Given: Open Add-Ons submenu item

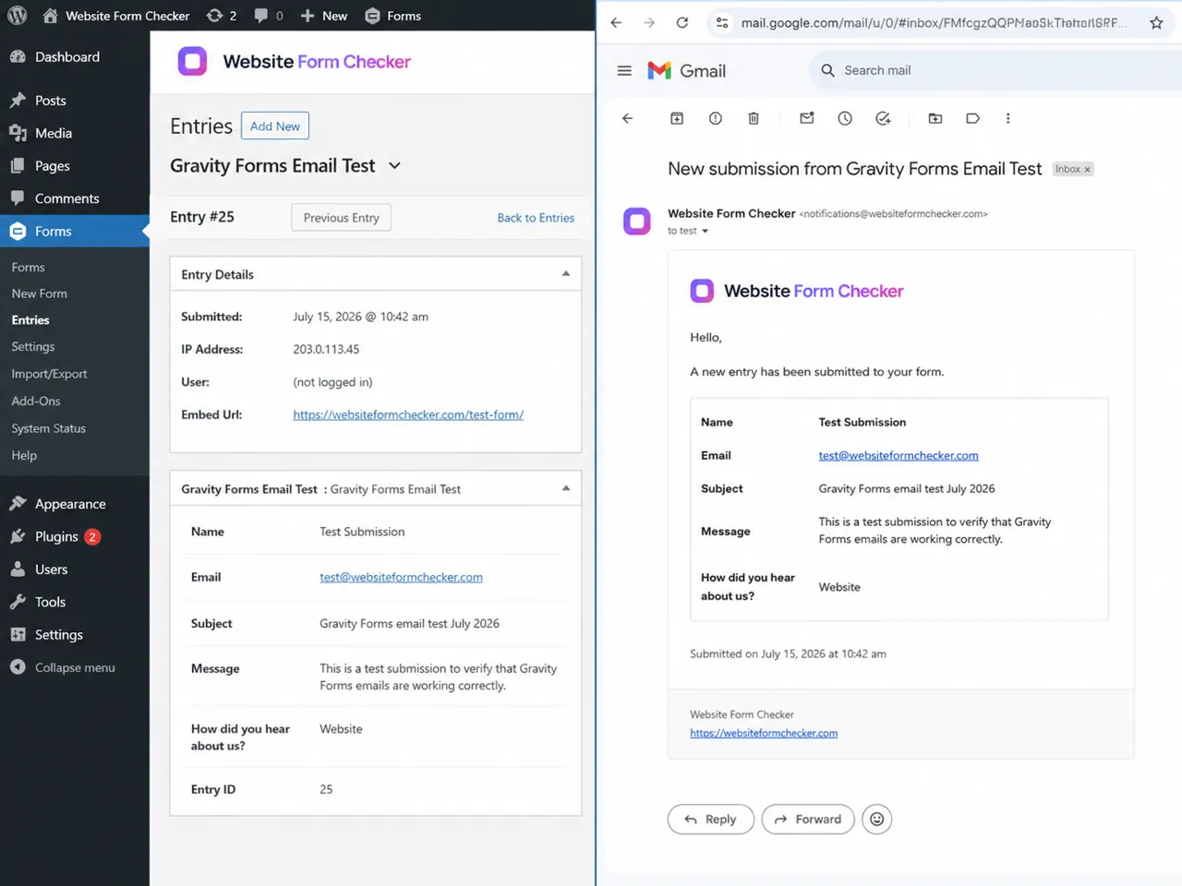Looking at the screenshot, I should coord(36,401).
